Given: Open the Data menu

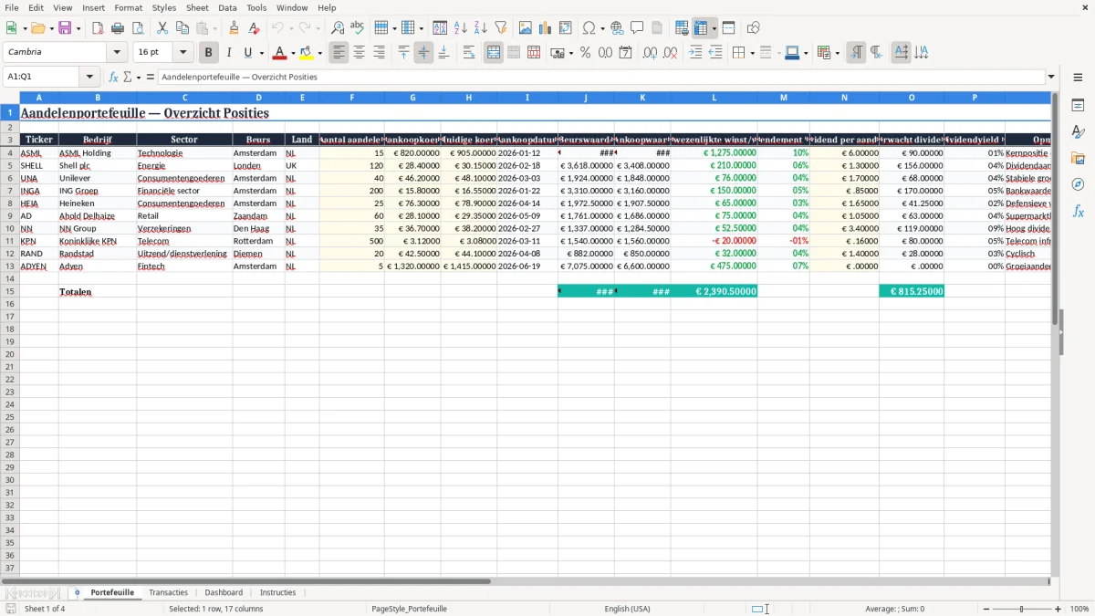Looking at the screenshot, I should click(x=227, y=7).
